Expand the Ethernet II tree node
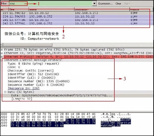Image resolution: width=154 pixels, height=136 pixels. (x=2, y=53)
